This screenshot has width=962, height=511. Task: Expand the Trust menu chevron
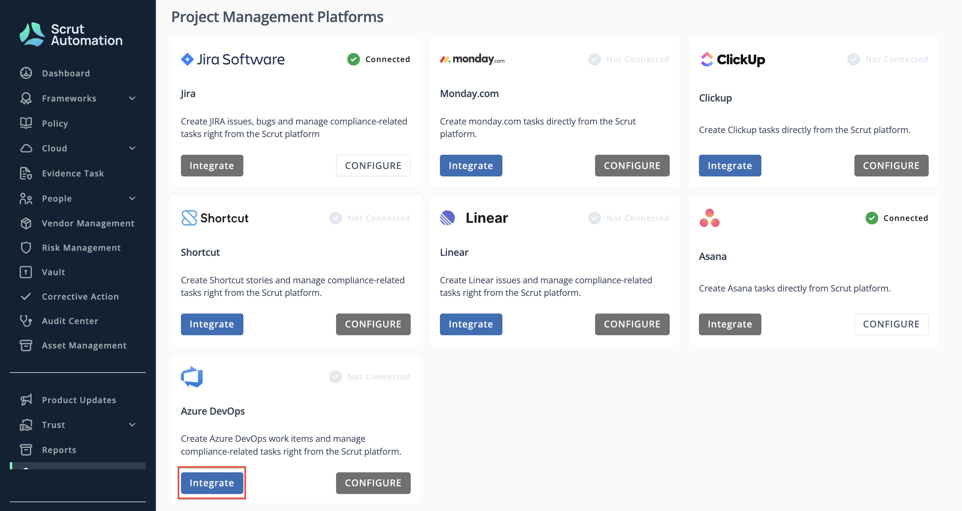[132, 425]
